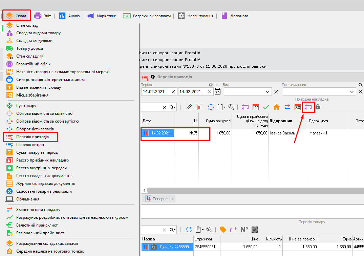The image size is (364, 256).
Task: Open the calendar picker next to period dates
Action: coord(218,92)
